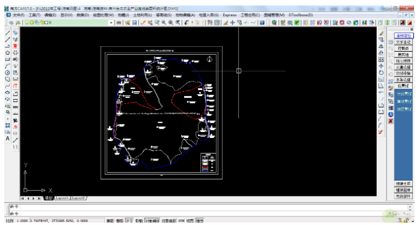The image size is (420, 225).
Task: Click the red X delete icon on right
Action: click(391, 121)
